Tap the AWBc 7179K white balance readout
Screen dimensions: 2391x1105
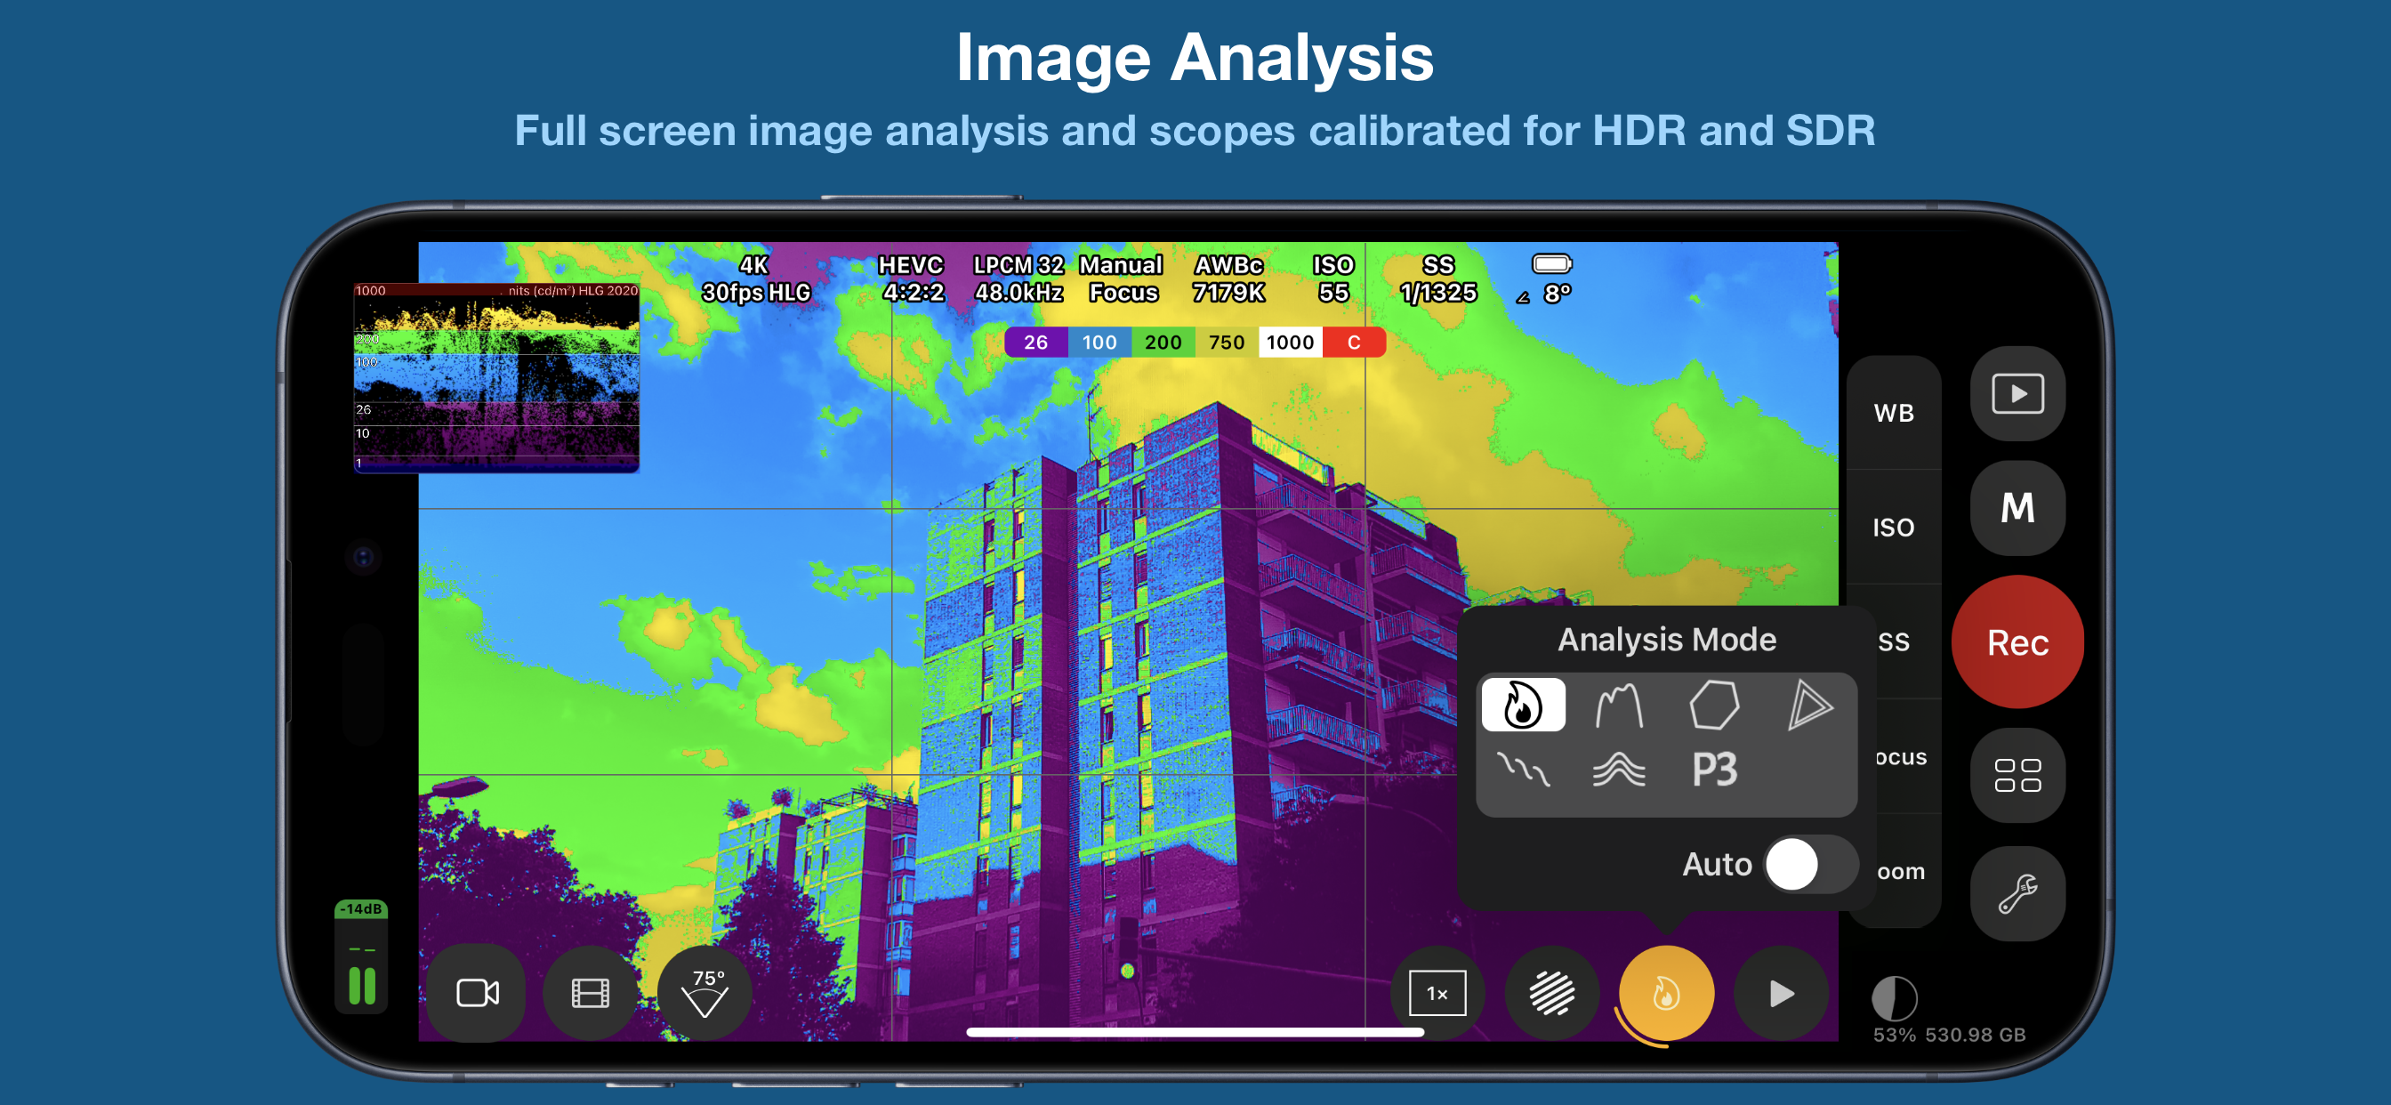tap(1228, 278)
